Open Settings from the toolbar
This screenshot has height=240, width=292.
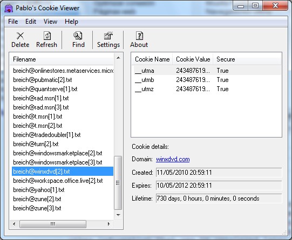click(x=108, y=39)
